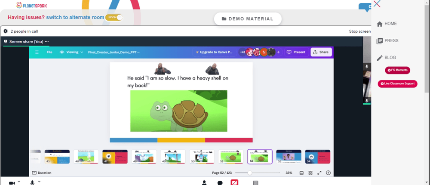Open the participants person icon

(x=204, y=182)
